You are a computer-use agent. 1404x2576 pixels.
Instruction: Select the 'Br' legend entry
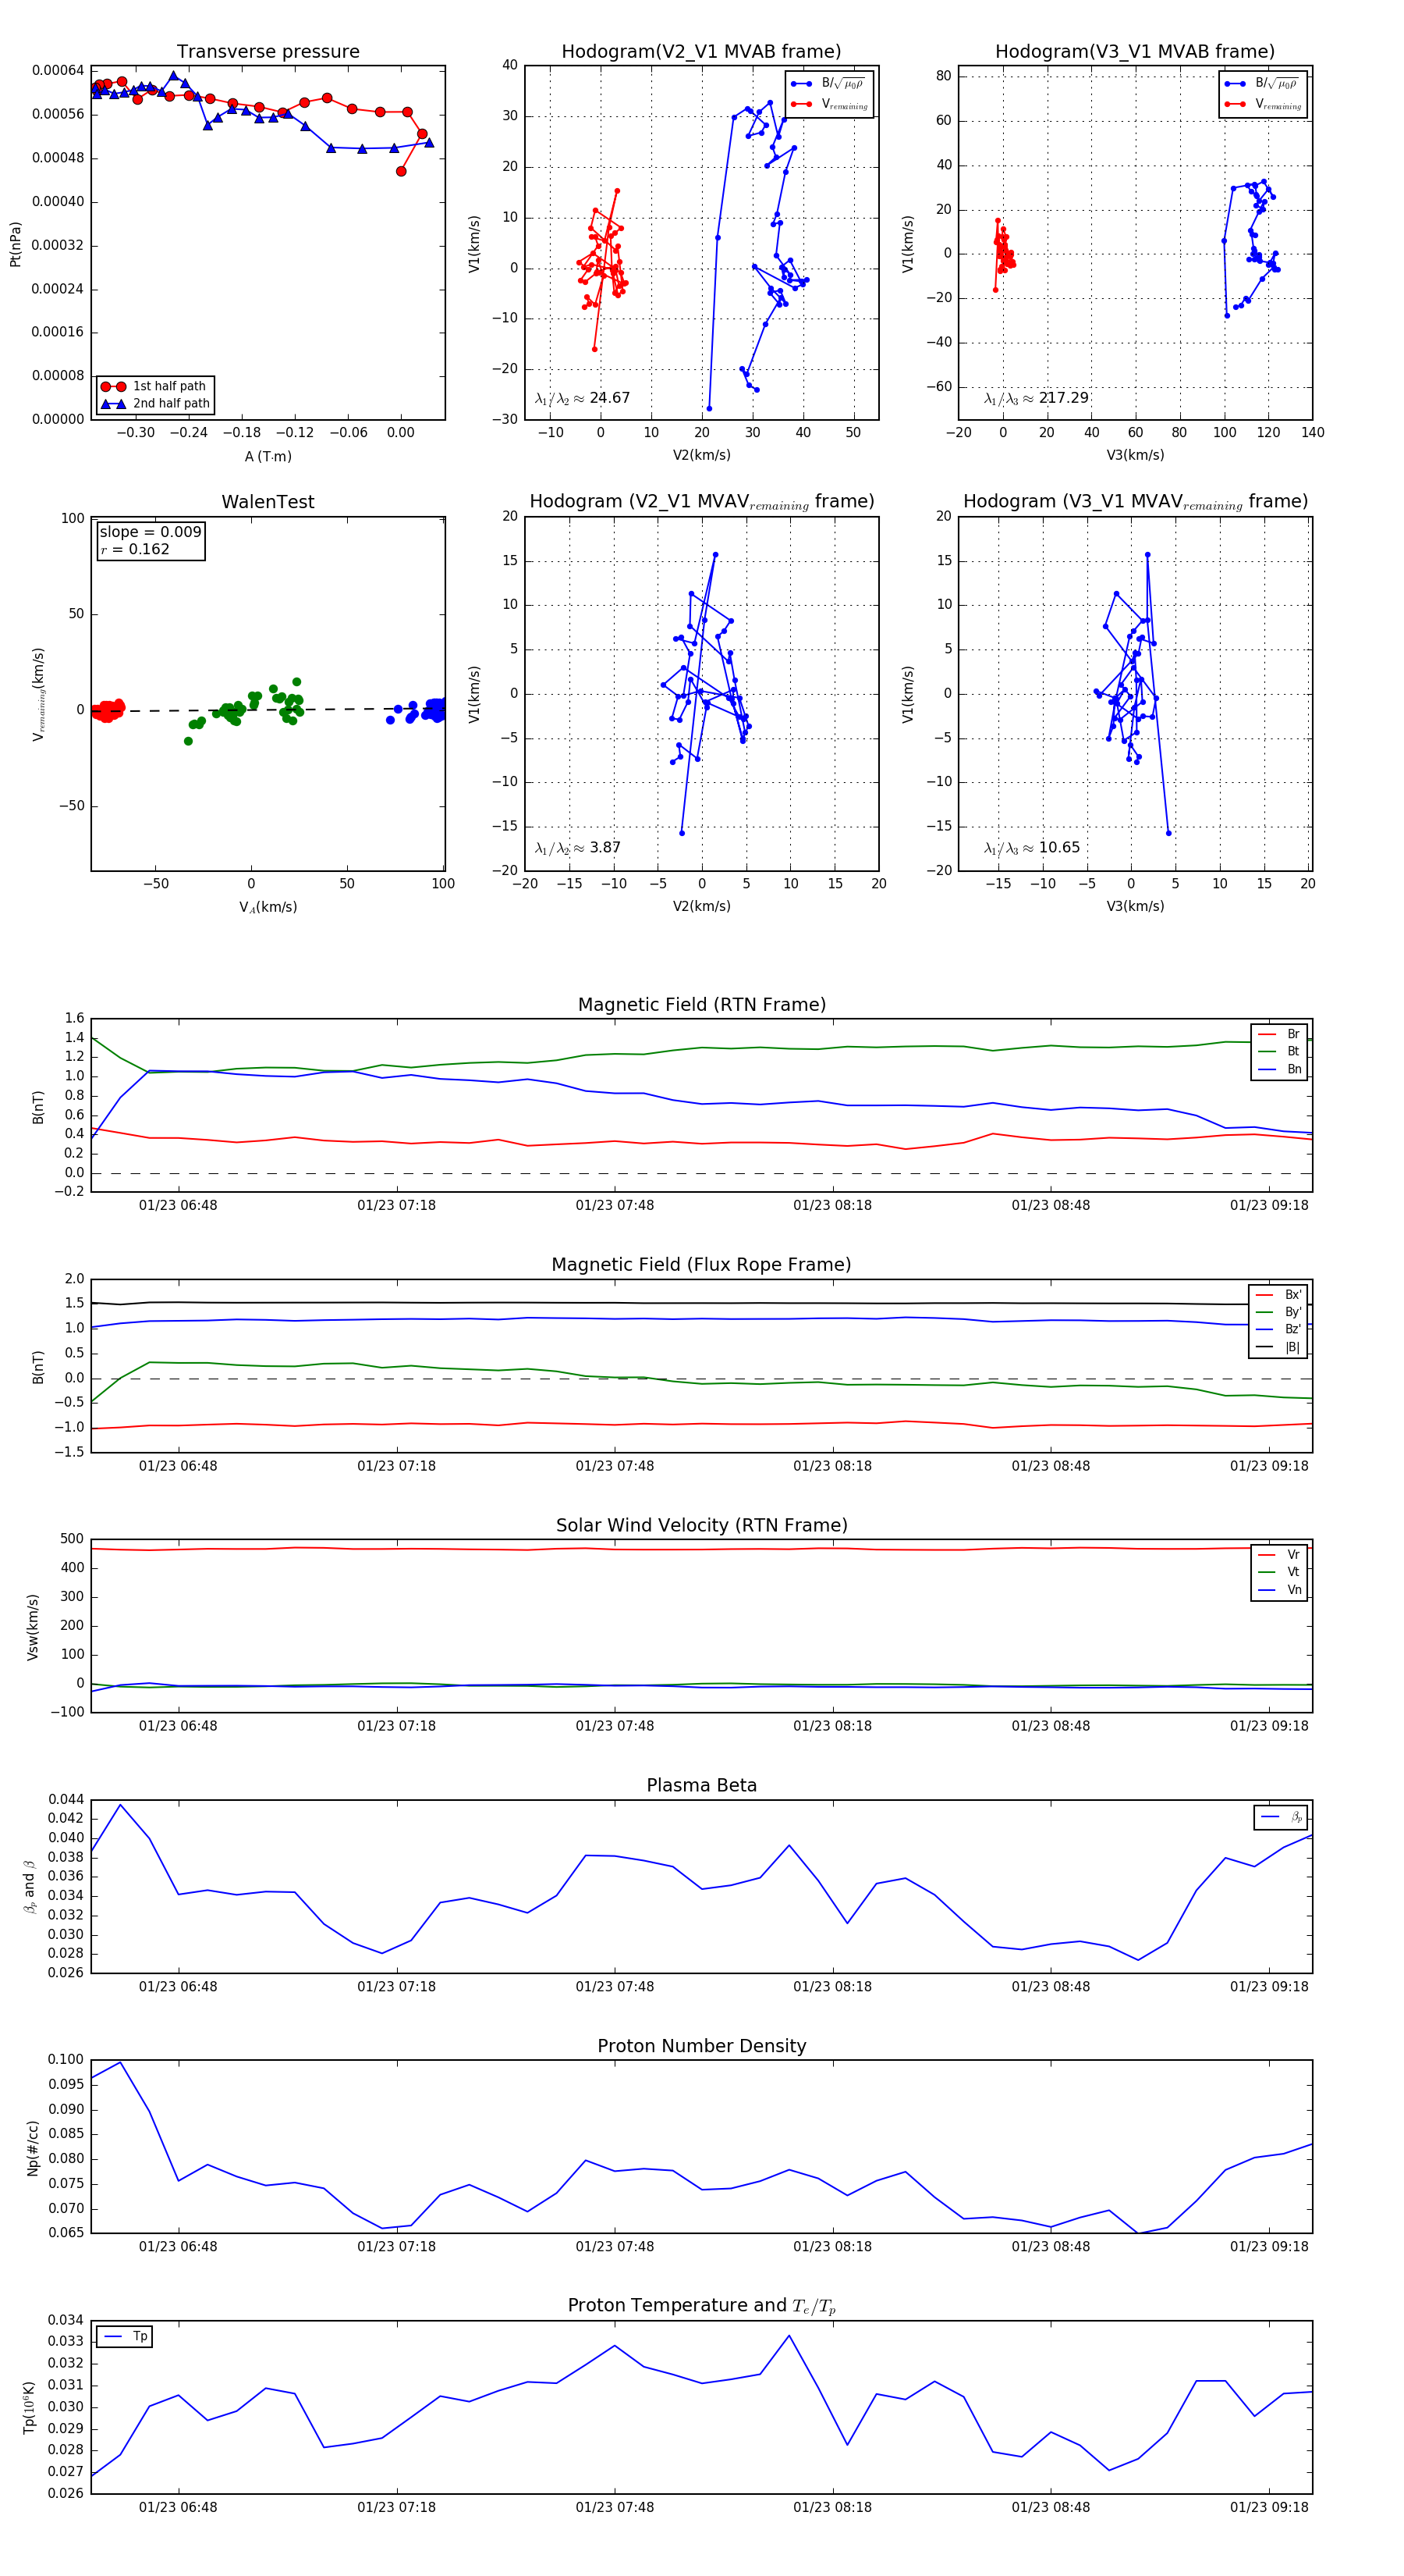1279,1034
